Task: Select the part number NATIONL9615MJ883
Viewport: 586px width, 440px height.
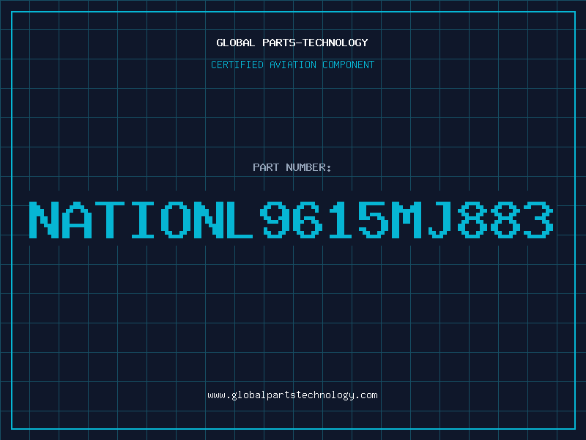Action: click(x=292, y=220)
